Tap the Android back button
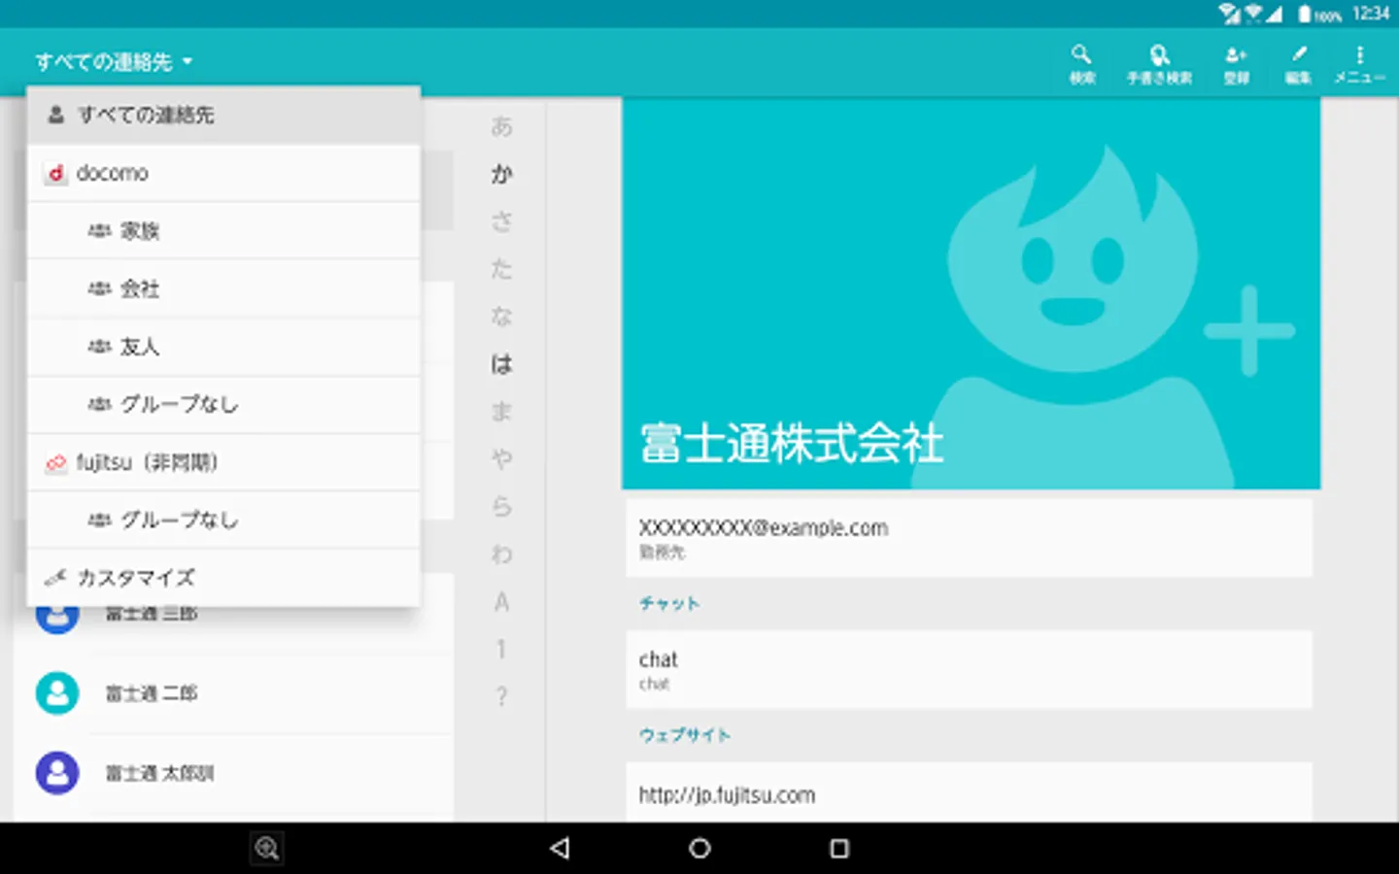The image size is (1399, 874). click(560, 849)
